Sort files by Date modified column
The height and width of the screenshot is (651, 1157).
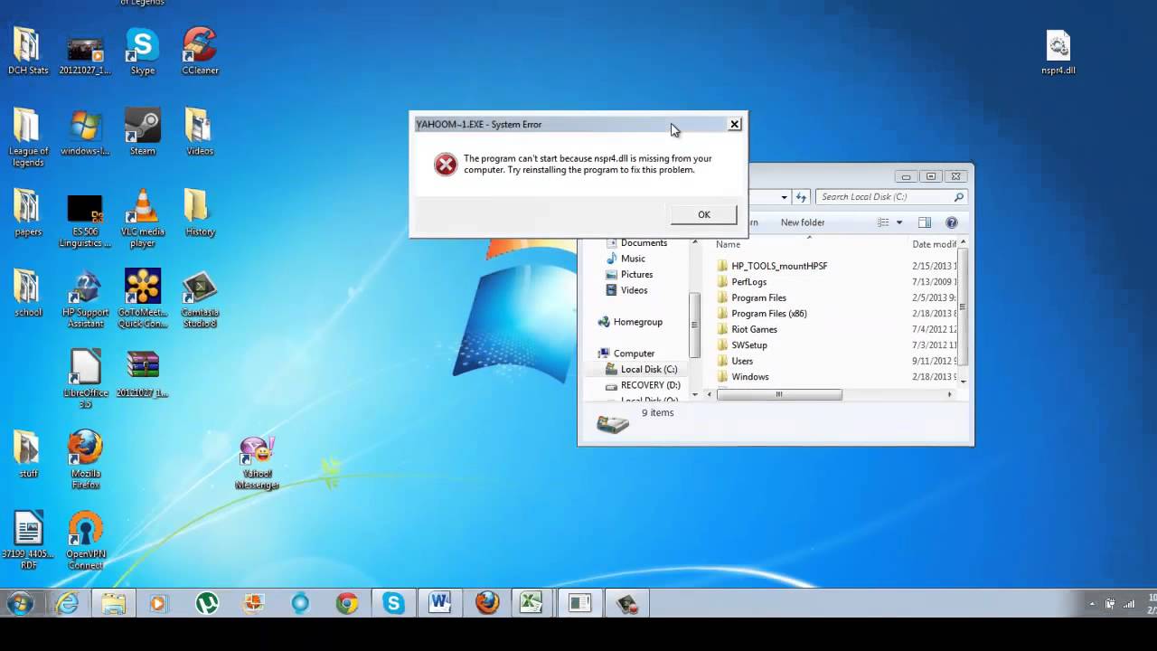point(935,244)
